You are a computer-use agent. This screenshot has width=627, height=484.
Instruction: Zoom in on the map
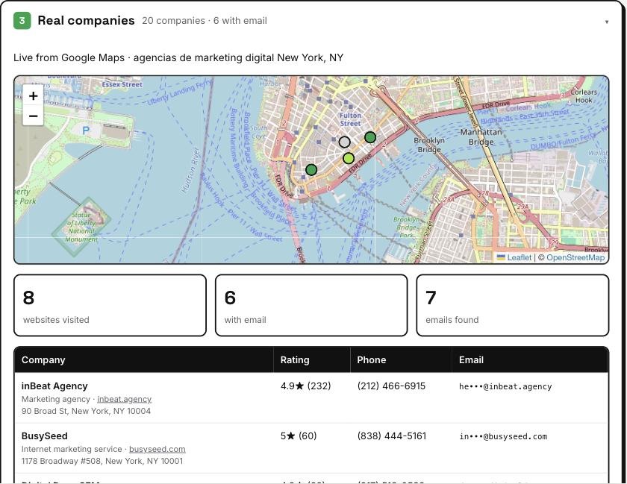click(x=33, y=96)
